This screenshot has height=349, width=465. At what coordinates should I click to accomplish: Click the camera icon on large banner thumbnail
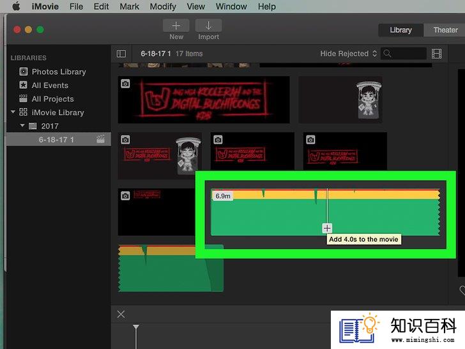pyautogui.click(x=125, y=84)
